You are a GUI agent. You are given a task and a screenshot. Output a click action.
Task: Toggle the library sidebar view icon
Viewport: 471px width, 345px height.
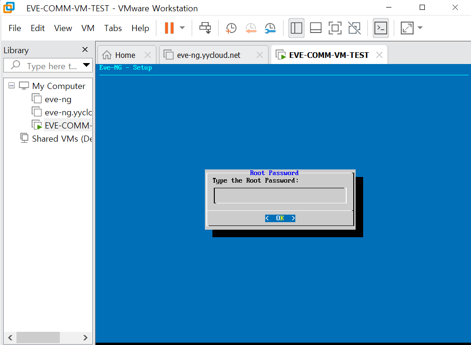[296, 28]
